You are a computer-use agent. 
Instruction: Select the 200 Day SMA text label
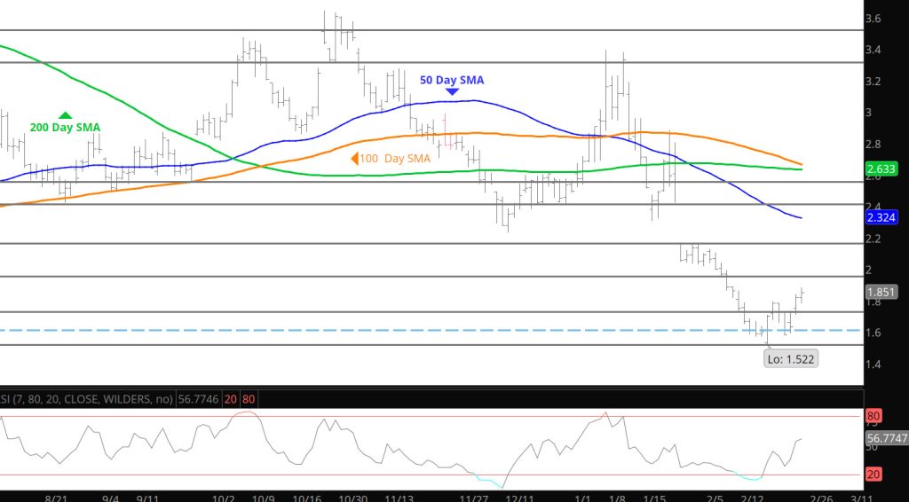coord(65,128)
